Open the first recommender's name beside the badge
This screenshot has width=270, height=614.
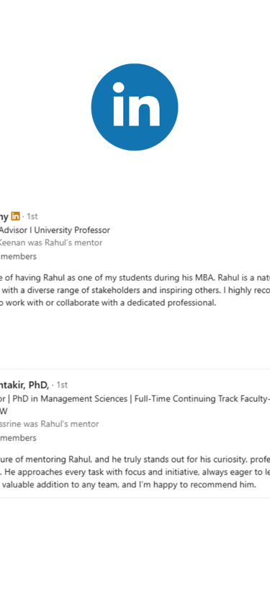pyautogui.click(x=4, y=216)
